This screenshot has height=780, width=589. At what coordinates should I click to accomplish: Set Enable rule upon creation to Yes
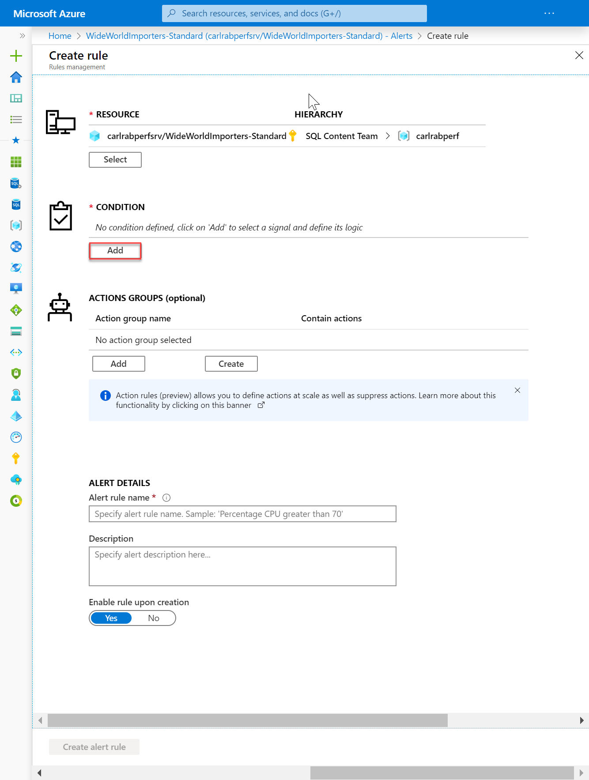click(111, 618)
